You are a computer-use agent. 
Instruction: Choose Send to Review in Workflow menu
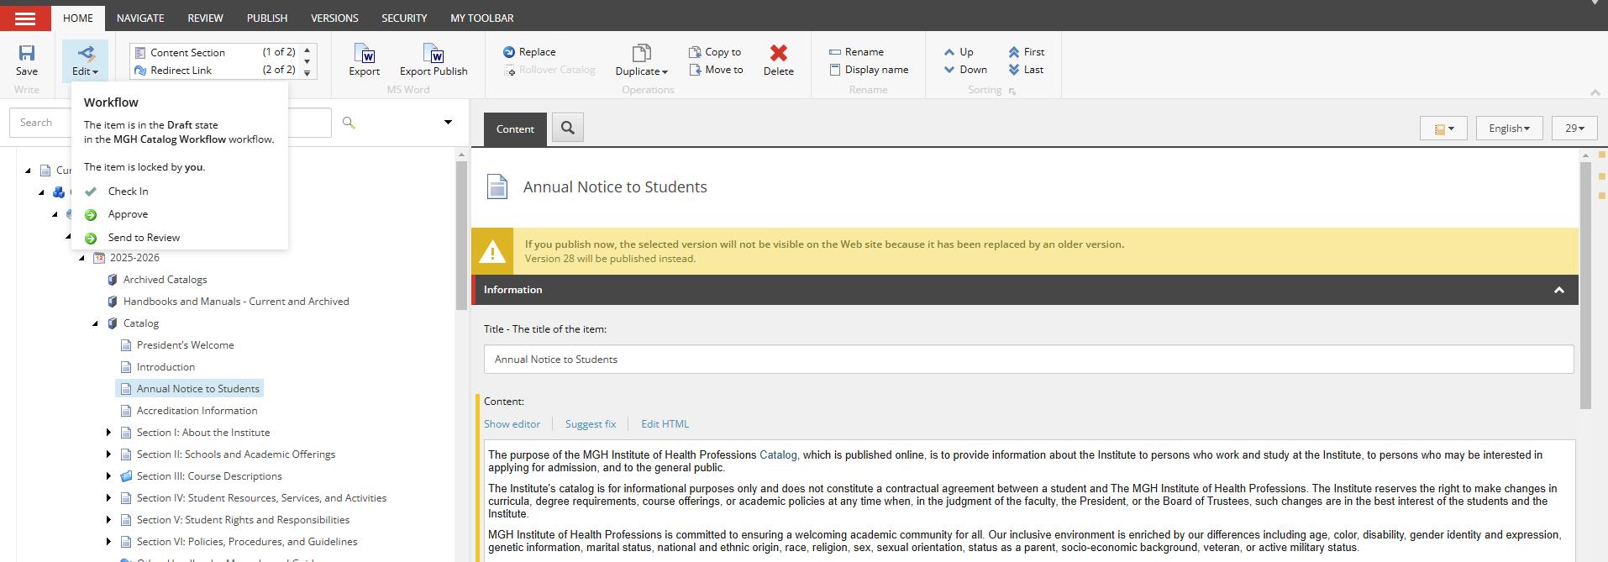click(x=144, y=238)
